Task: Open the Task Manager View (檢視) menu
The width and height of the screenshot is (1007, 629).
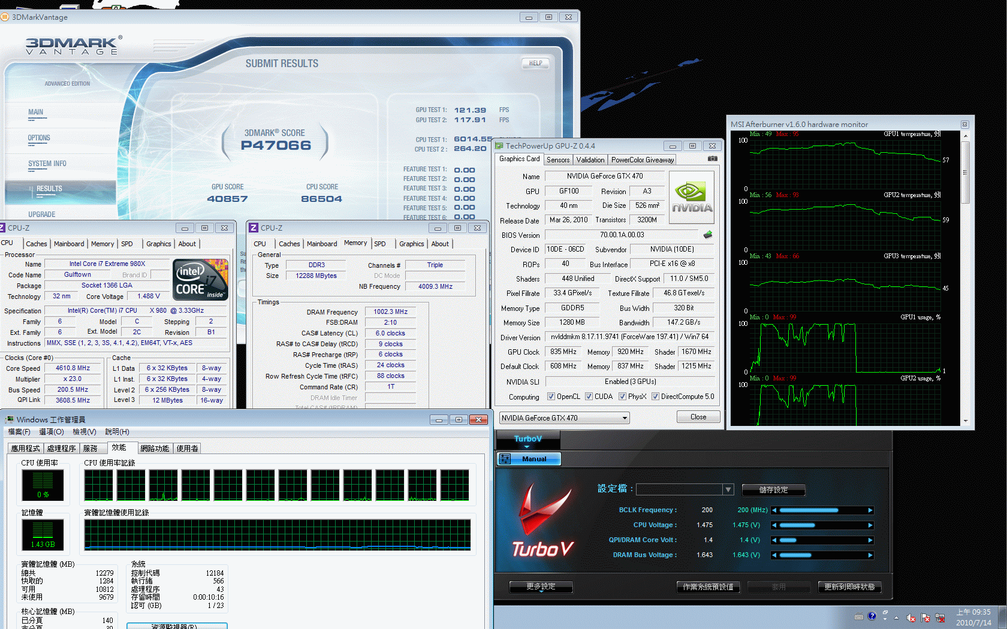Action: [x=85, y=432]
